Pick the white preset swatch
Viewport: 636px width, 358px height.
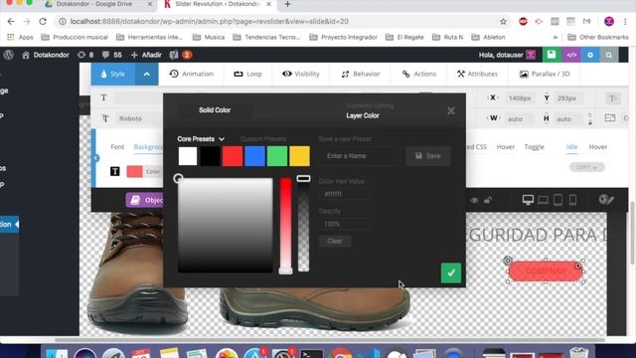coord(188,156)
